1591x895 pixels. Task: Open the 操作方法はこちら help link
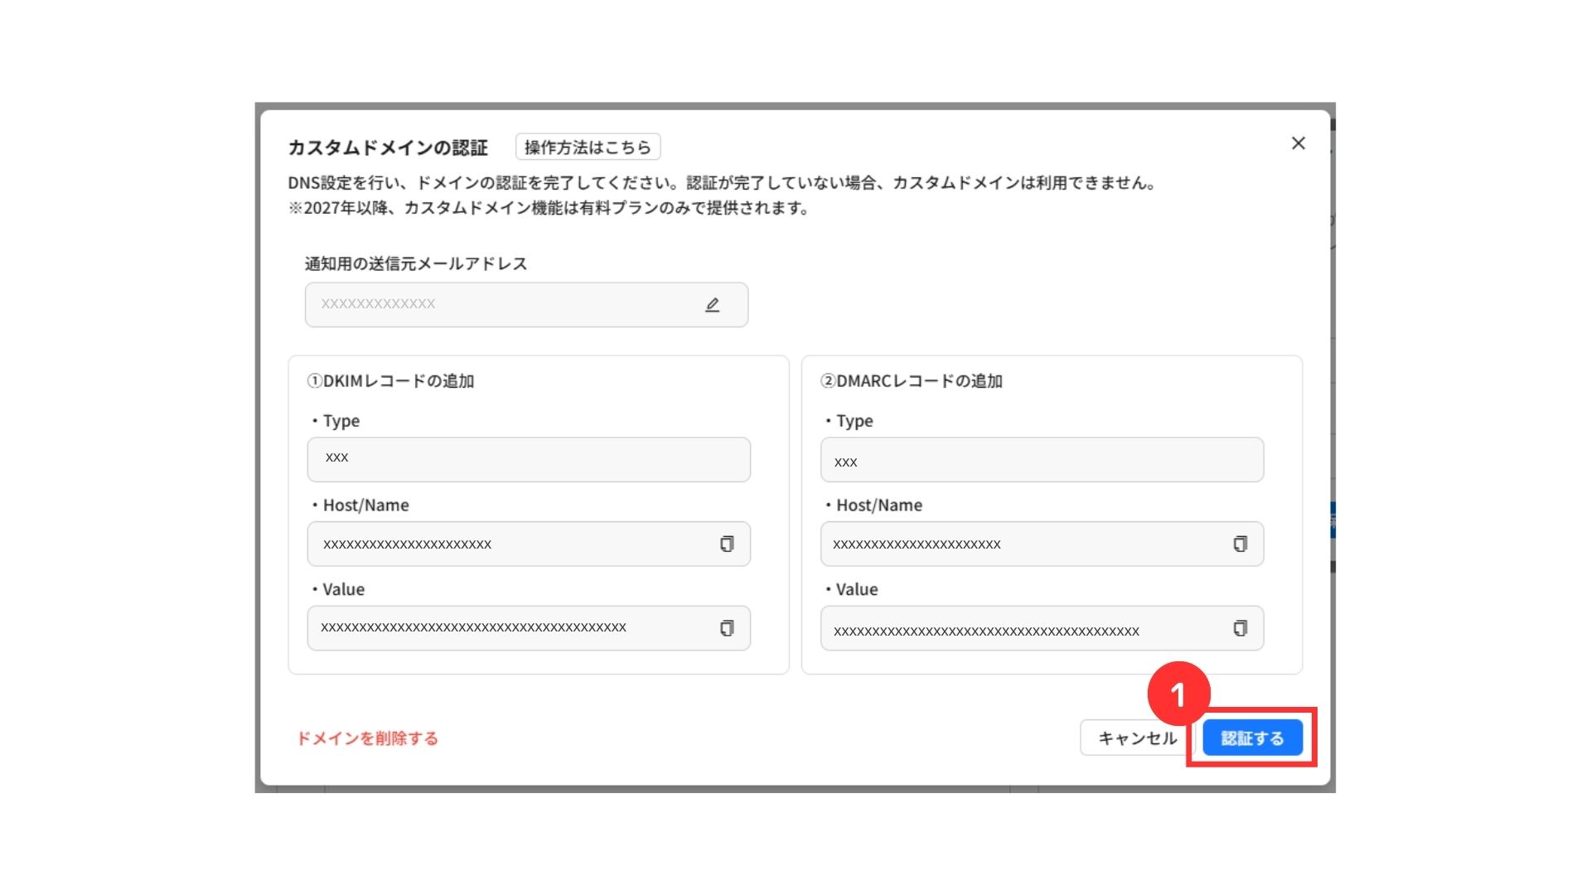click(x=588, y=148)
